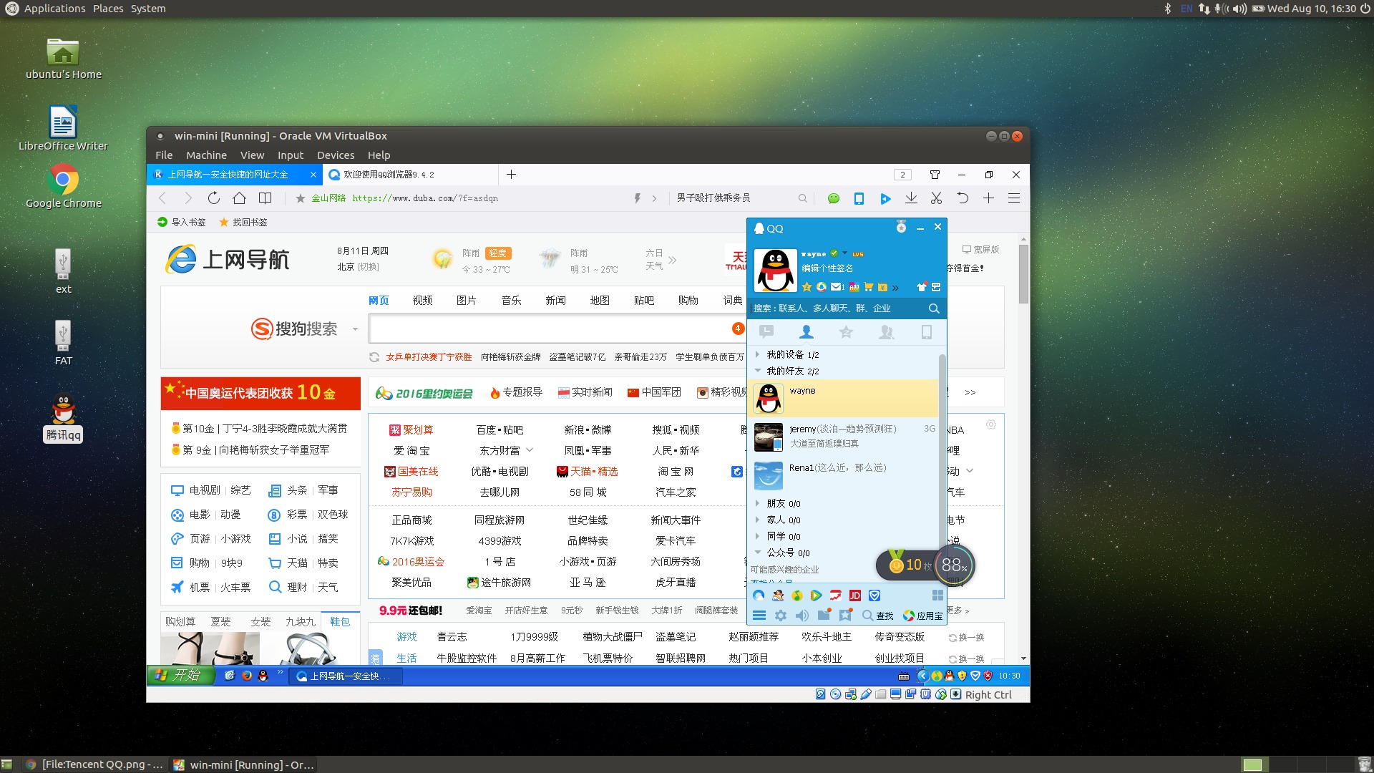Open QQ groups tab icon
This screenshot has height=773, width=1374.
[x=887, y=332]
